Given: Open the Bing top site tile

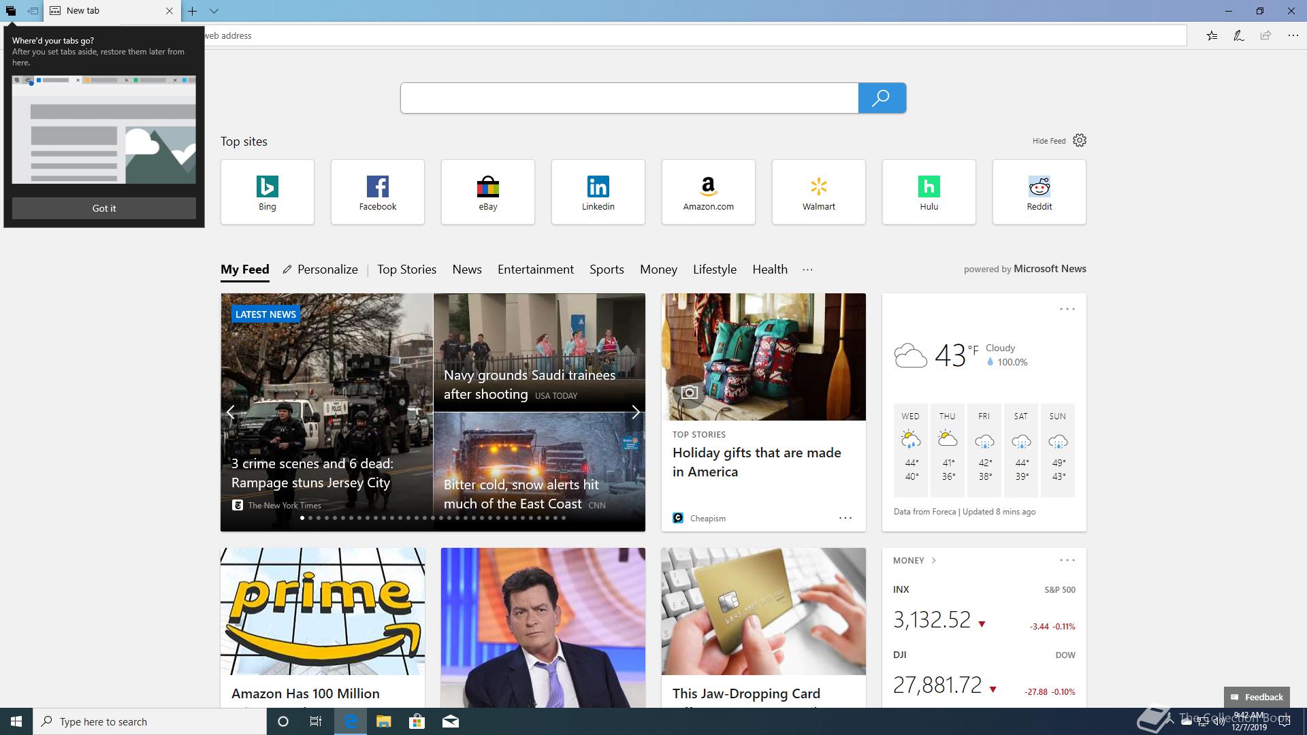Looking at the screenshot, I should [x=268, y=192].
